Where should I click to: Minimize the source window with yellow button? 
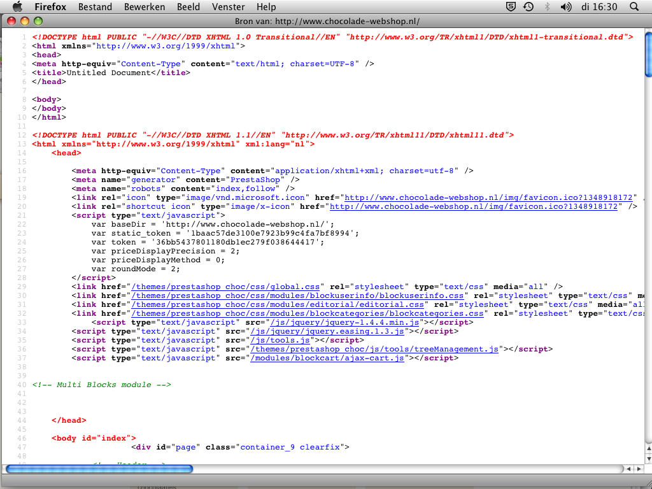[25, 21]
